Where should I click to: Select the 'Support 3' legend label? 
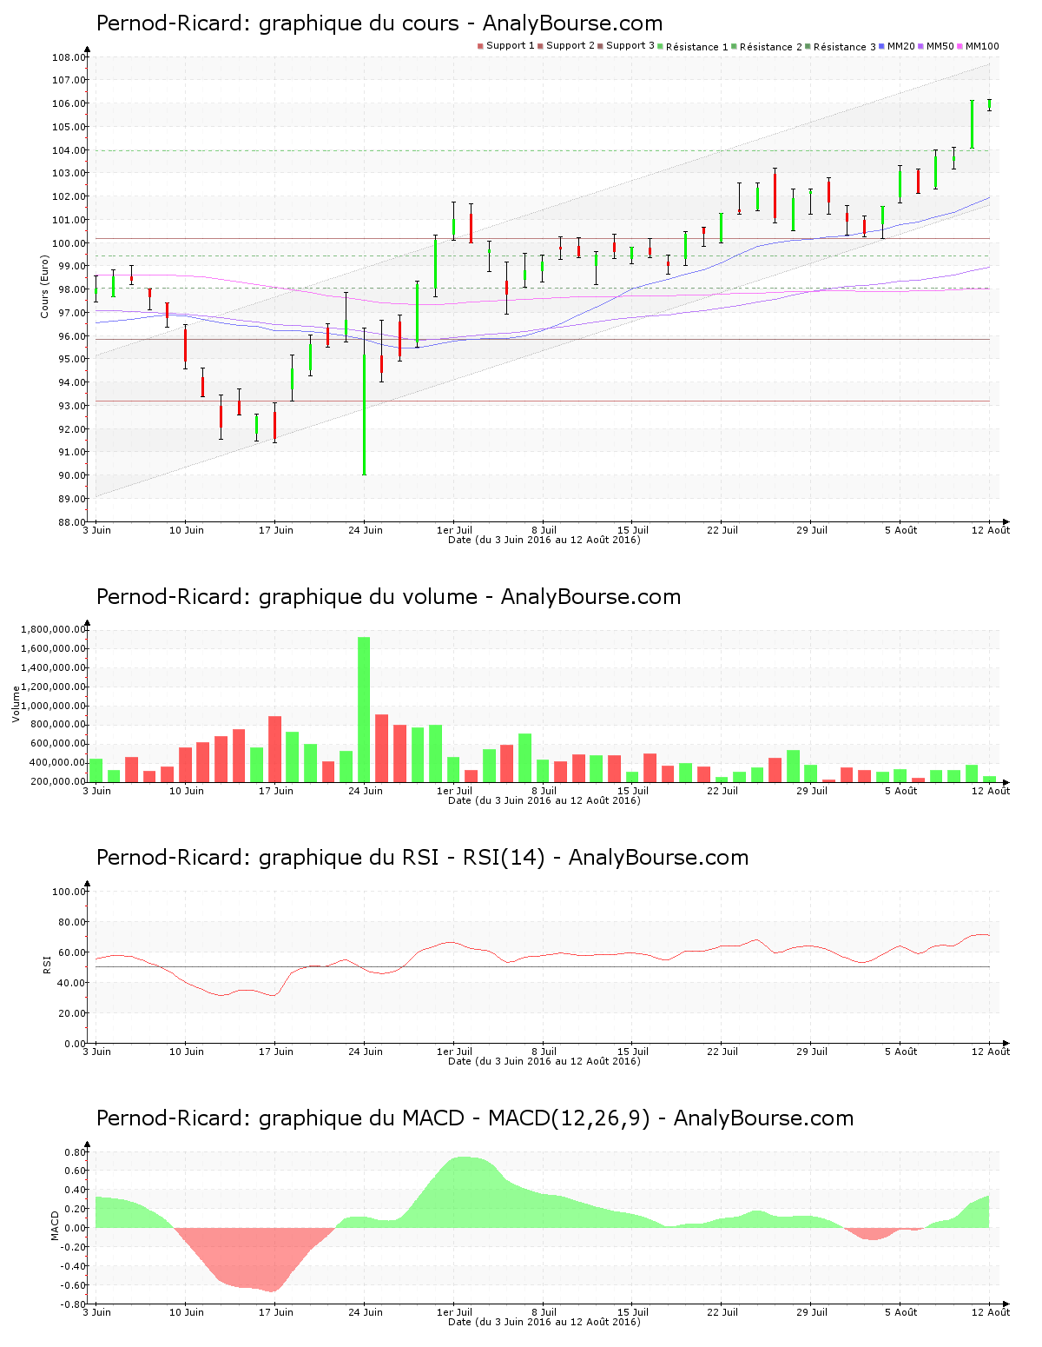(630, 46)
